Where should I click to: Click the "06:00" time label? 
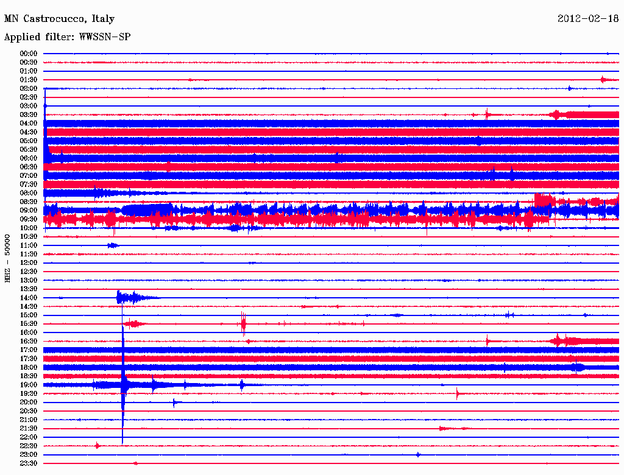click(x=28, y=158)
